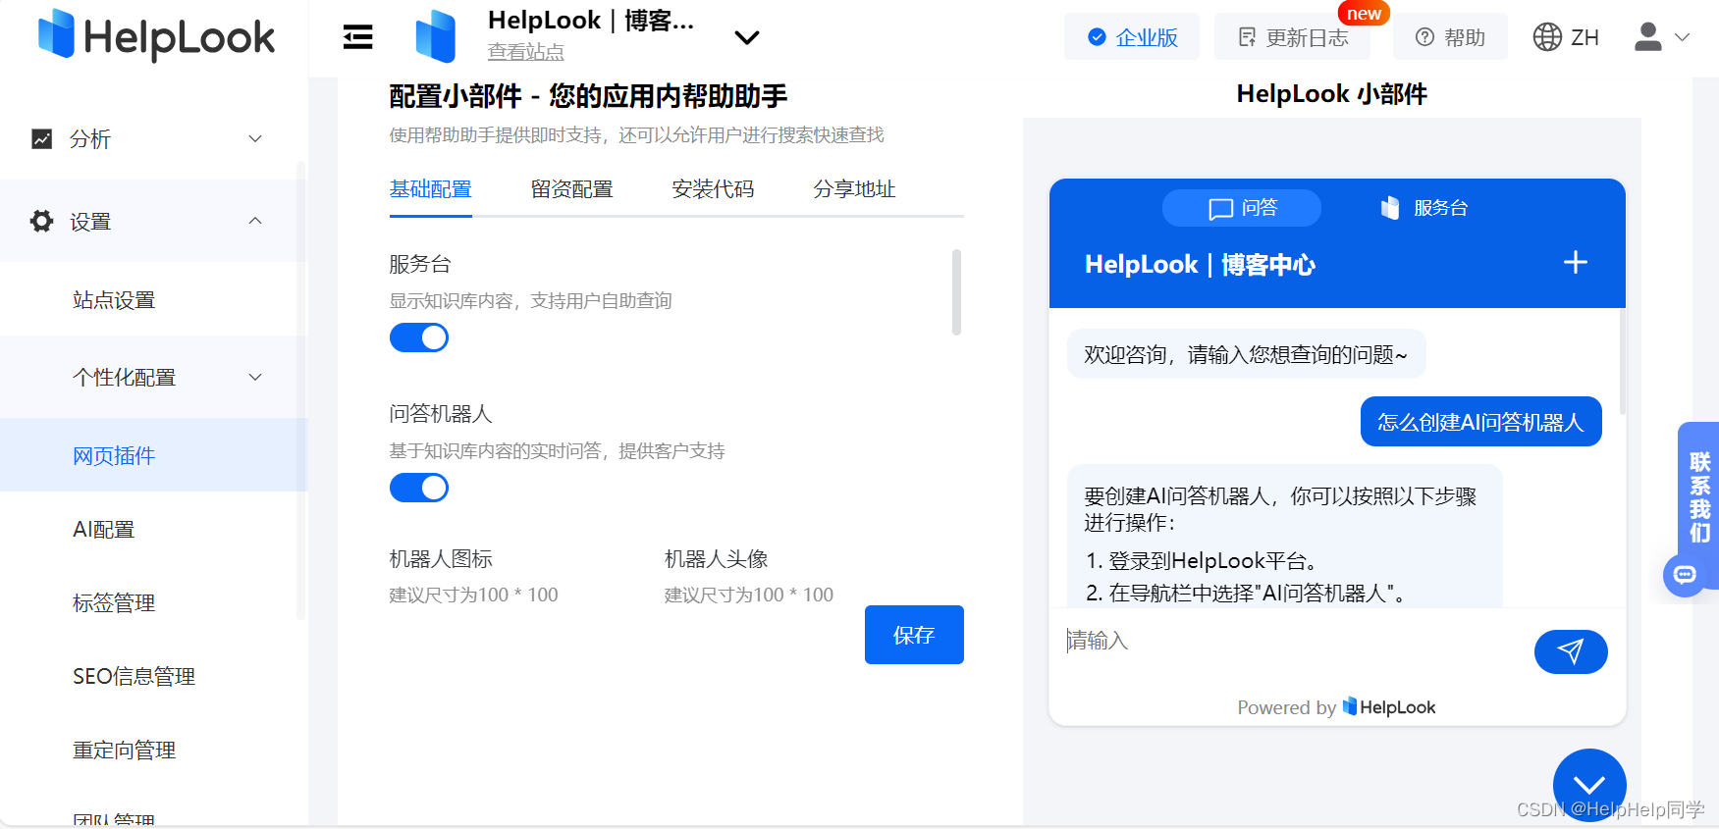Open the 查看站点 link

[525, 52]
